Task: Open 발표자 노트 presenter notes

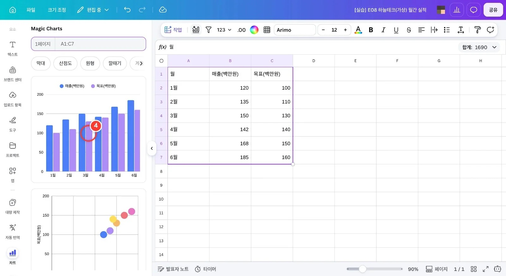Action: 173,269
